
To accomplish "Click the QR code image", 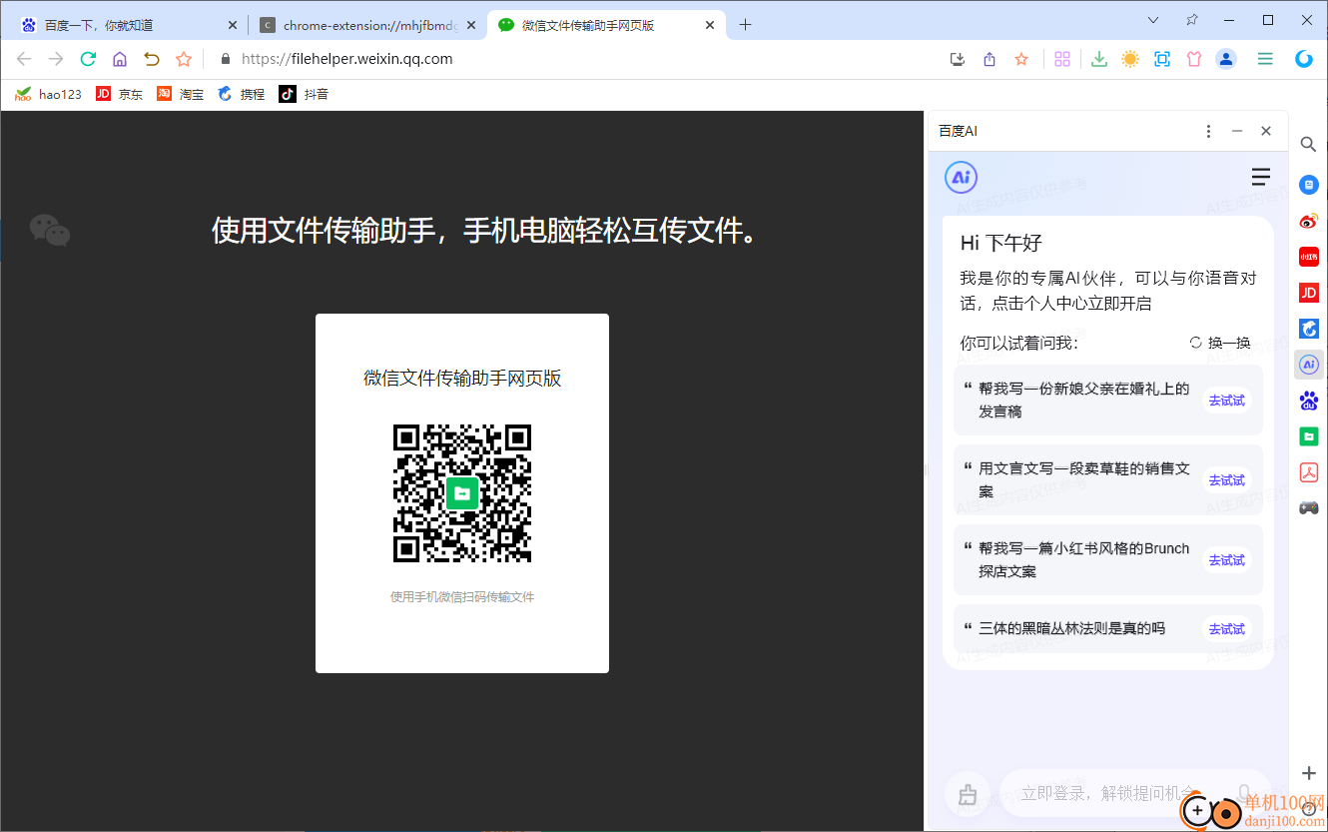I will 462,493.
